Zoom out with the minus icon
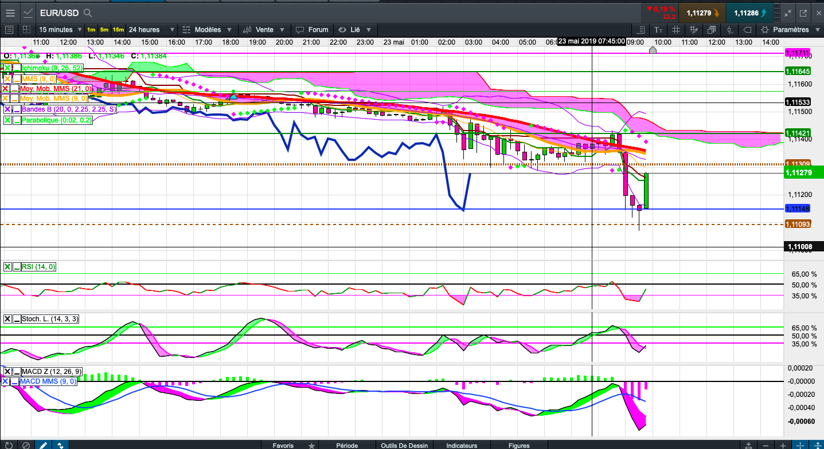The image size is (824, 449). coord(766,444)
